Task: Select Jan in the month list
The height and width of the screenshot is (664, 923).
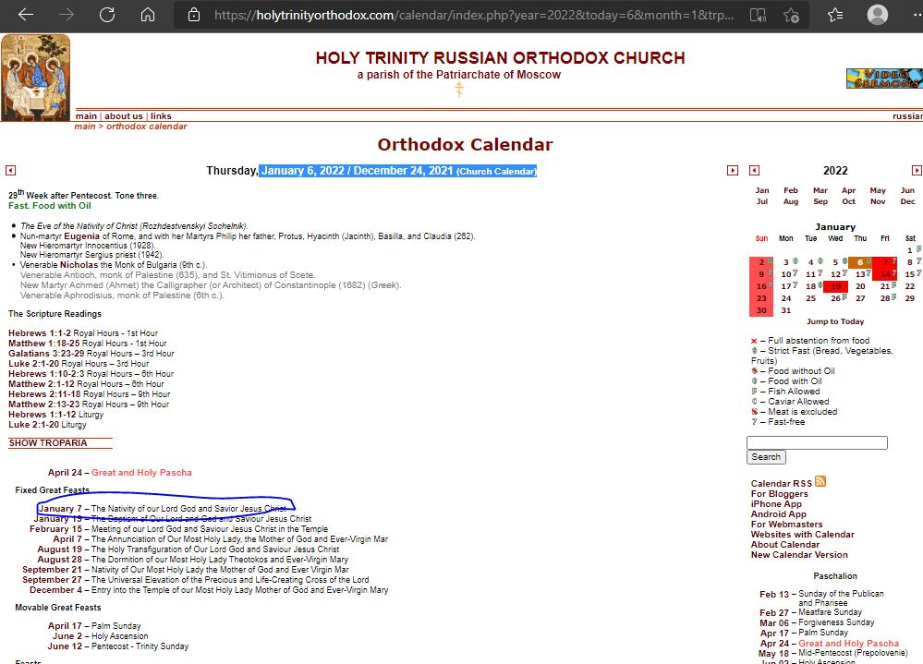Action: 762,190
